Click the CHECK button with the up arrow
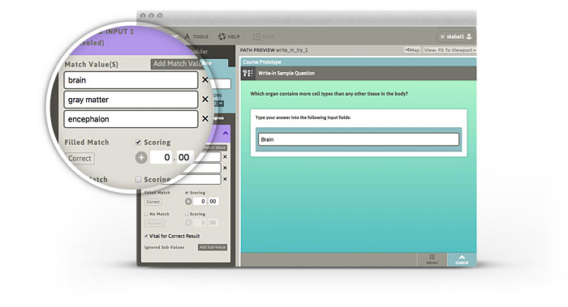This screenshot has height=307, width=568. (462, 259)
